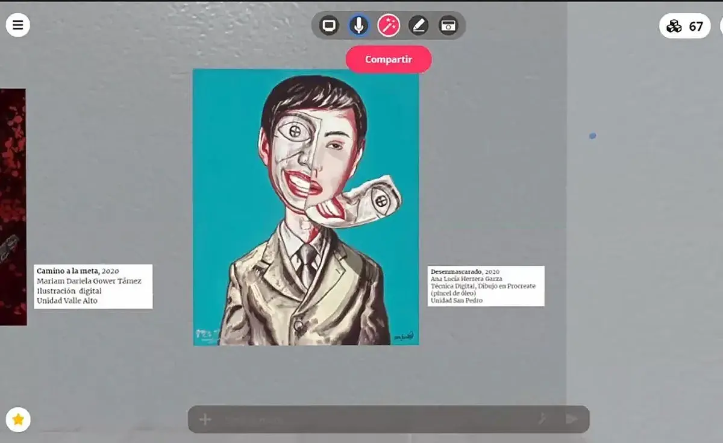
Task: Toggle the microphone on or off
Action: (358, 26)
